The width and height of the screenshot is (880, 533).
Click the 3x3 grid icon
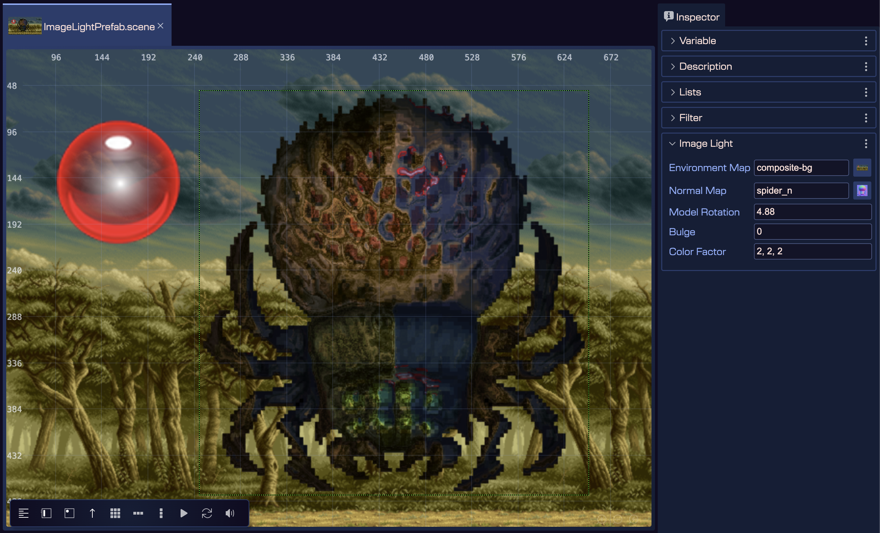(115, 513)
